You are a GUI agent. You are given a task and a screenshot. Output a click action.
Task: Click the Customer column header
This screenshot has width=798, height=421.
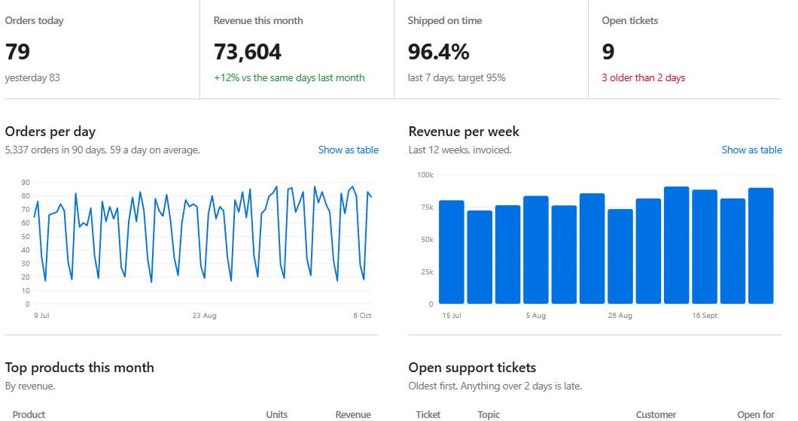[x=656, y=415]
